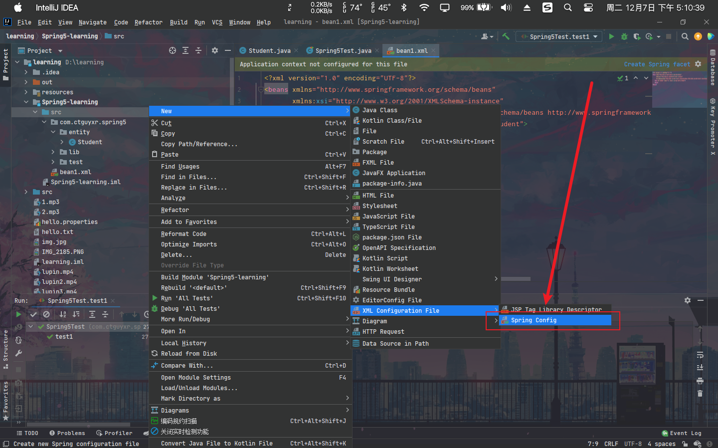Open the TODO tool window button

tap(27, 433)
